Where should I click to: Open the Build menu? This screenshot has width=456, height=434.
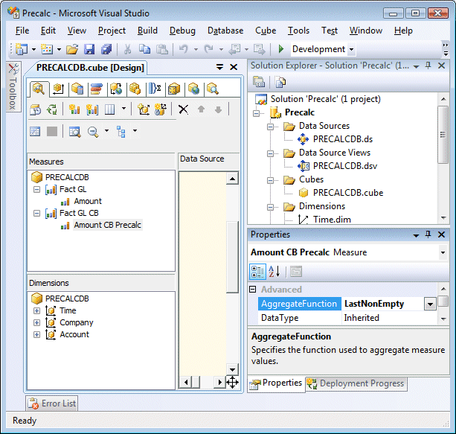pyautogui.click(x=147, y=31)
